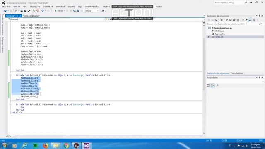Open the Debug configuration dropdown
The width and height of the screenshot is (265, 149).
click(x=92, y=11)
